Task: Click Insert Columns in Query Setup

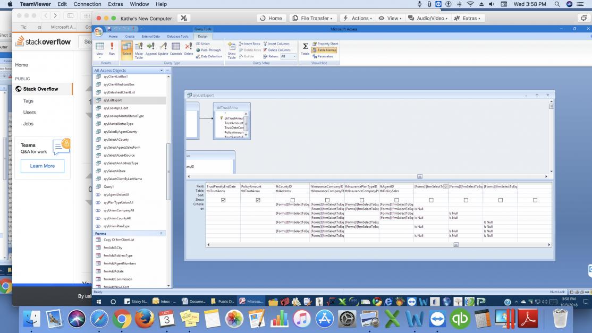Action: tap(277, 44)
